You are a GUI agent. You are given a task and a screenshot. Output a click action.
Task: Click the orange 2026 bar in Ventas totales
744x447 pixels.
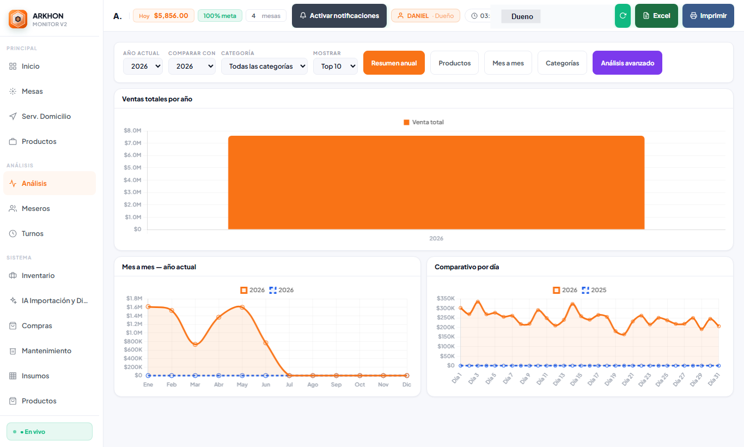point(436,183)
